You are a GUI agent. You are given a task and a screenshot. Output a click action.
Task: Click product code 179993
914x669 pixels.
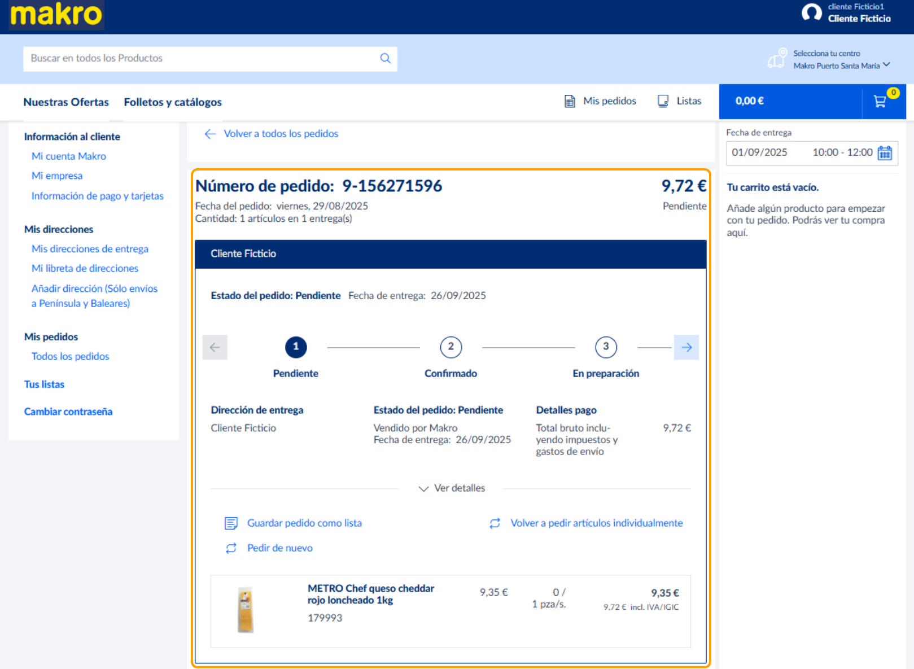tap(325, 618)
